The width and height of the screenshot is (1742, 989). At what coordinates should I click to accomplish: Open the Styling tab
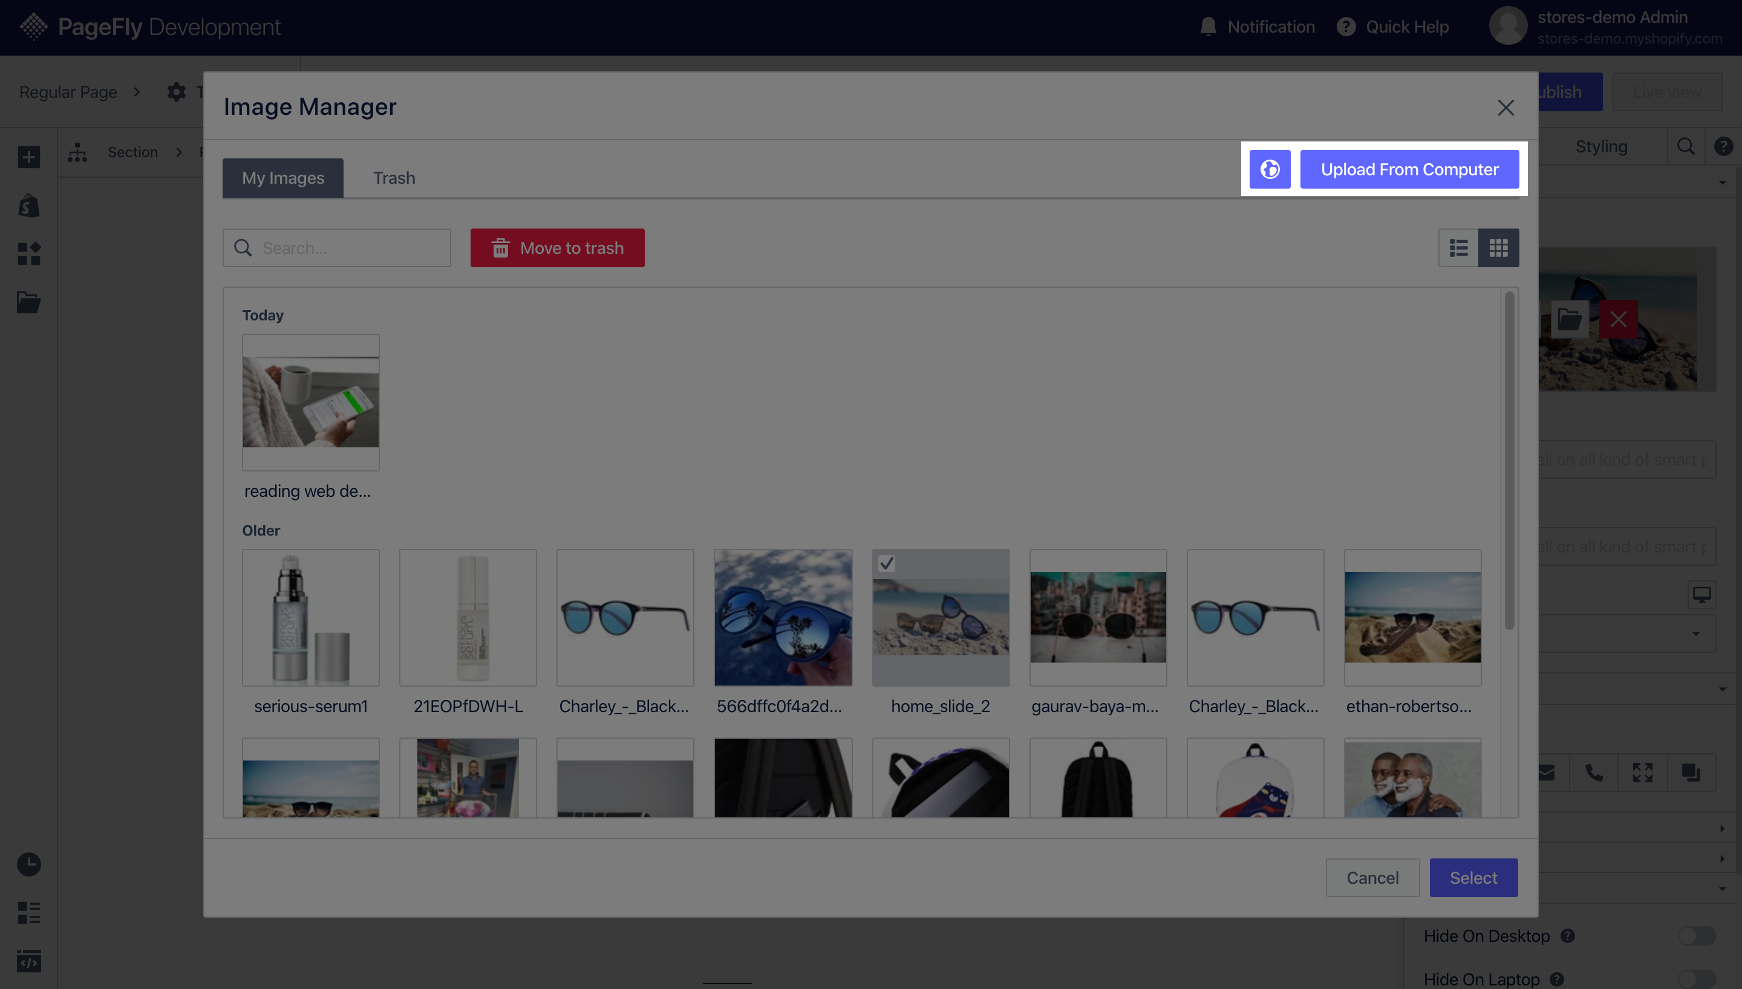point(1600,147)
